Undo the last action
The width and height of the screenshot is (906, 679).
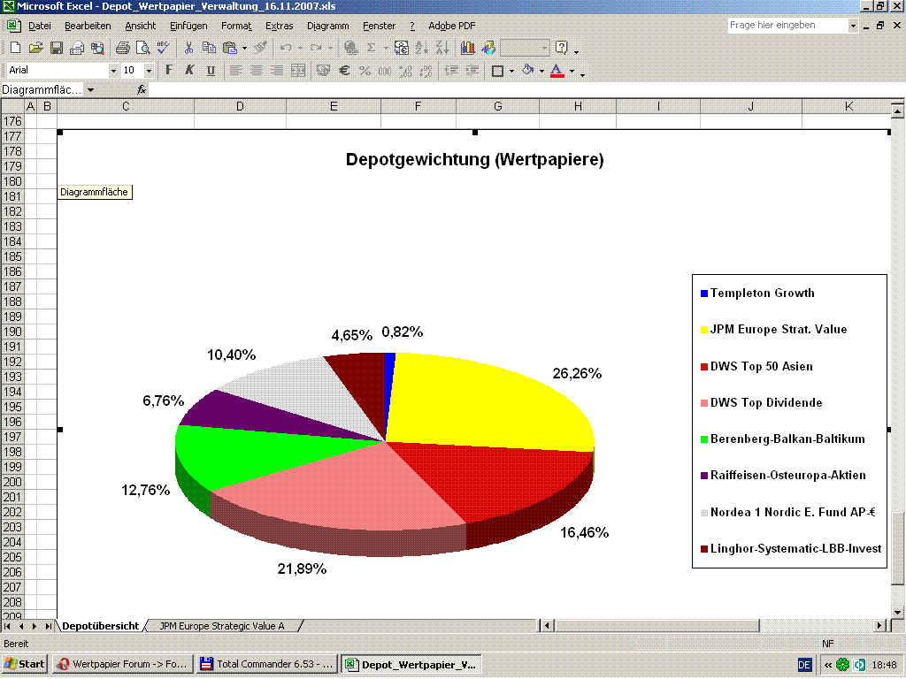click(286, 48)
